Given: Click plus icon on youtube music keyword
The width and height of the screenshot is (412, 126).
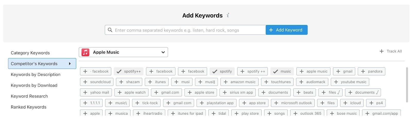Looking at the screenshot, I should click(336, 82).
